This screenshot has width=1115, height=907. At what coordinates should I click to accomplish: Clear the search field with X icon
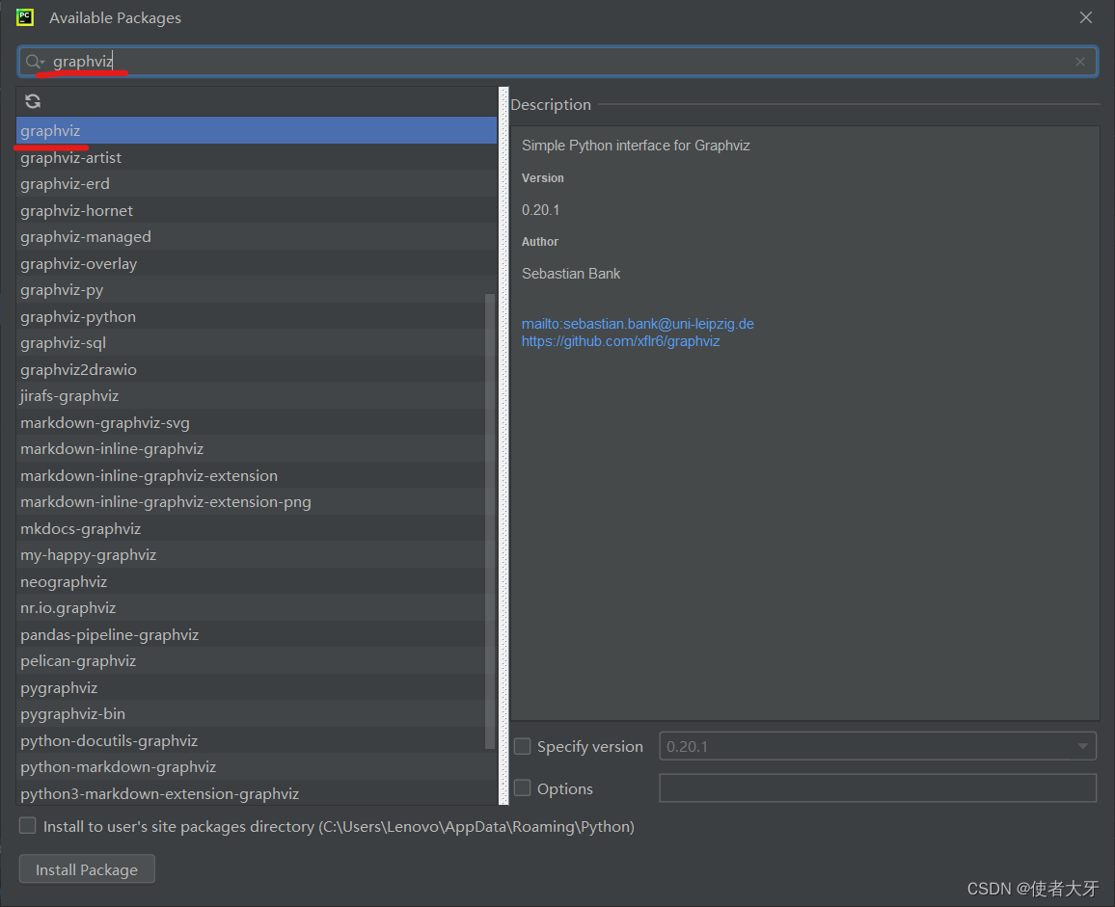[1079, 62]
